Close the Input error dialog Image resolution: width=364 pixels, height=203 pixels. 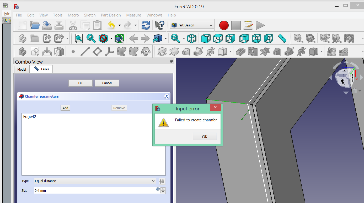pos(215,108)
